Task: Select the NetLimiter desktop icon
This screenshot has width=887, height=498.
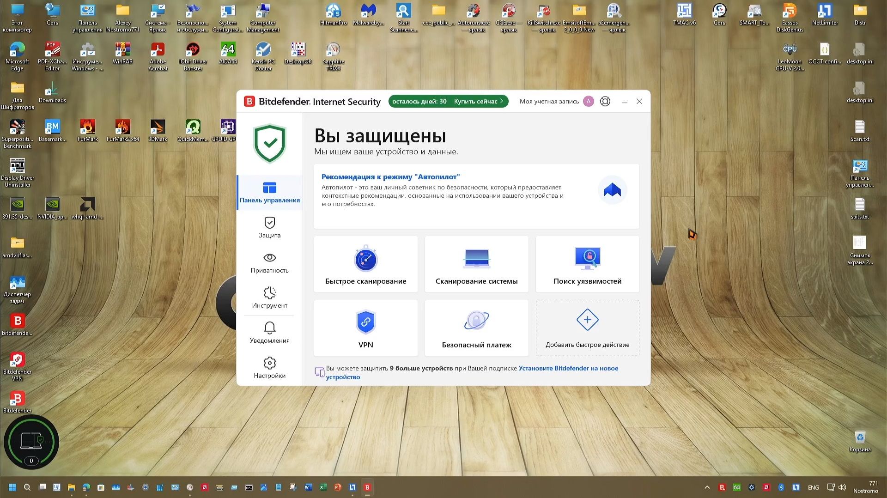Action: [825, 15]
